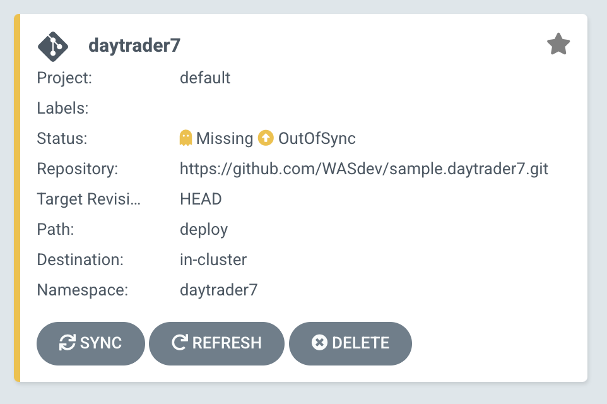
Task: Click the refresh arrow icon on REFRESH
Action: point(180,342)
